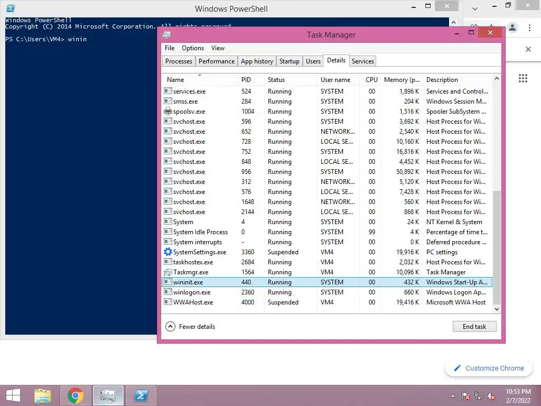
Task: Sort by Memory column header
Action: [x=402, y=80]
